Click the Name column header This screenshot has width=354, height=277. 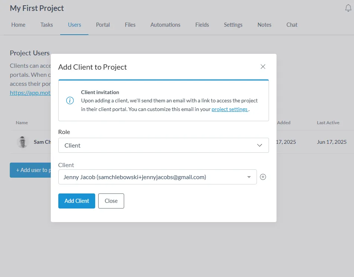coord(22,123)
